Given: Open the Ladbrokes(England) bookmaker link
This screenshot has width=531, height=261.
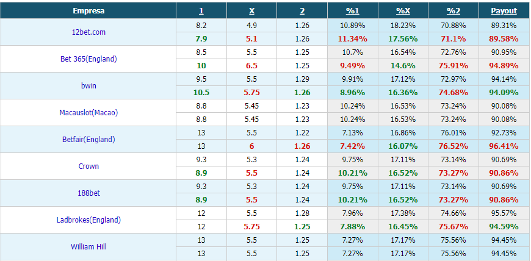Looking at the screenshot, I should coord(88,220).
